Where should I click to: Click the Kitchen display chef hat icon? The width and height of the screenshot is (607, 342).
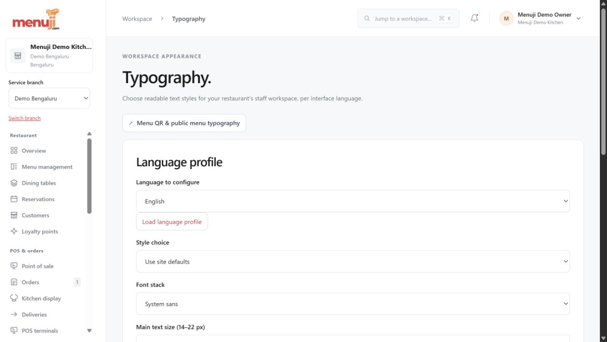point(14,298)
